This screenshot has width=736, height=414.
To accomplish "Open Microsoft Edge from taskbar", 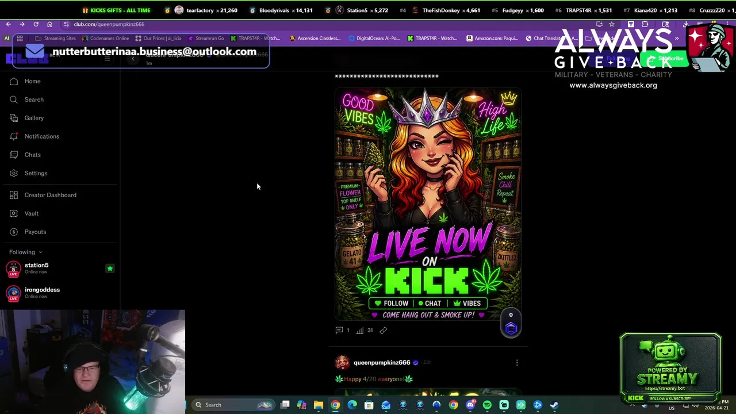I will pos(352,405).
